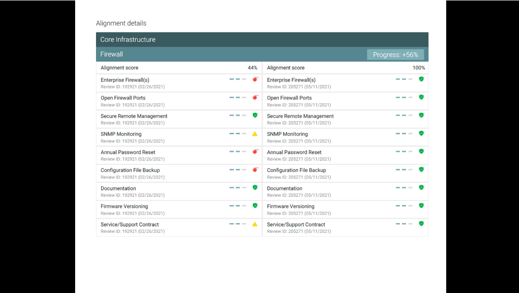This screenshot has height=293, width=519.
Task: Click red bomb icon for Annual Password Reset
Action: [x=255, y=151]
